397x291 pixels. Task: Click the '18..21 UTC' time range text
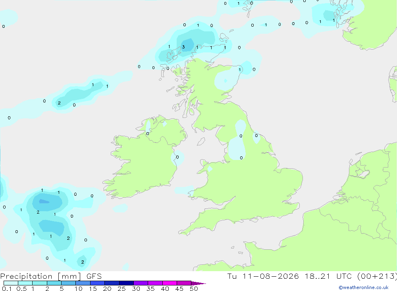point(328,276)
